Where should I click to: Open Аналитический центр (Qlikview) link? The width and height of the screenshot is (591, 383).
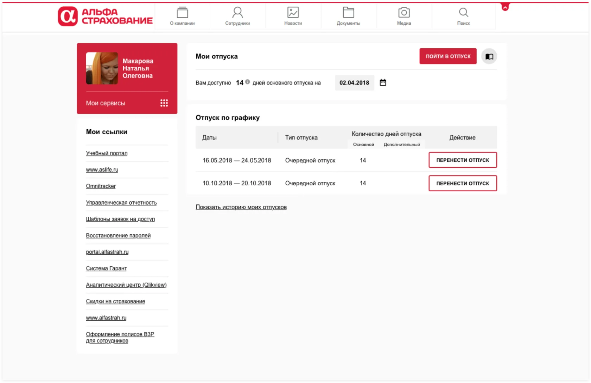coord(126,285)
